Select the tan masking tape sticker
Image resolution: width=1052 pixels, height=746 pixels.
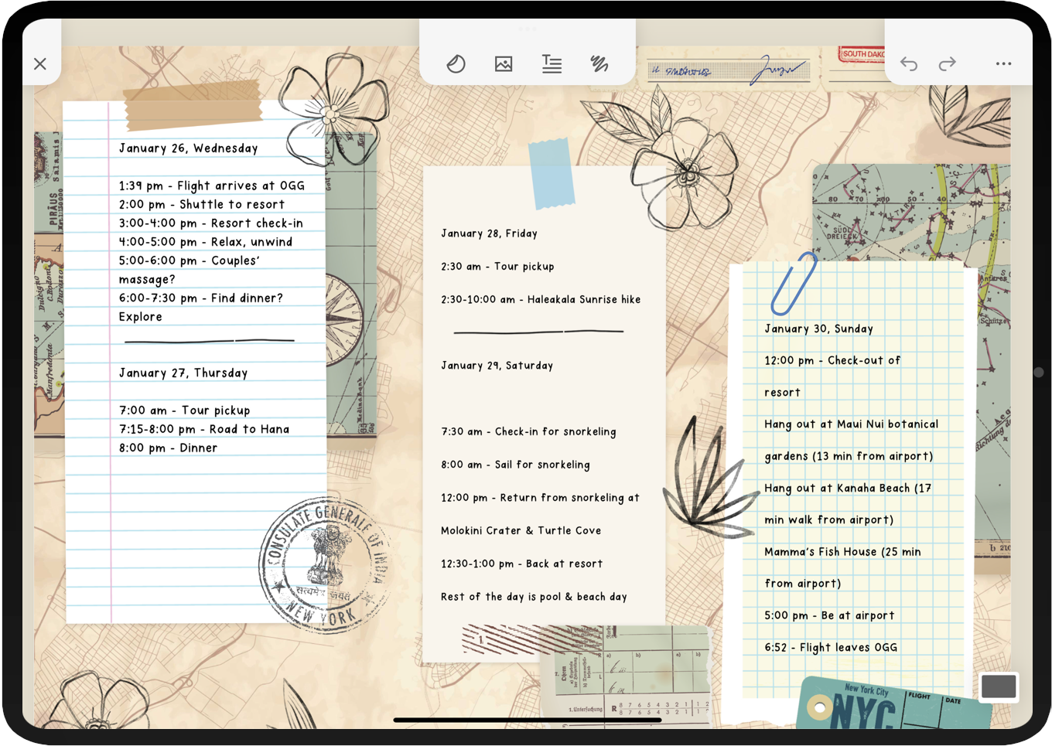coord(193,106)
